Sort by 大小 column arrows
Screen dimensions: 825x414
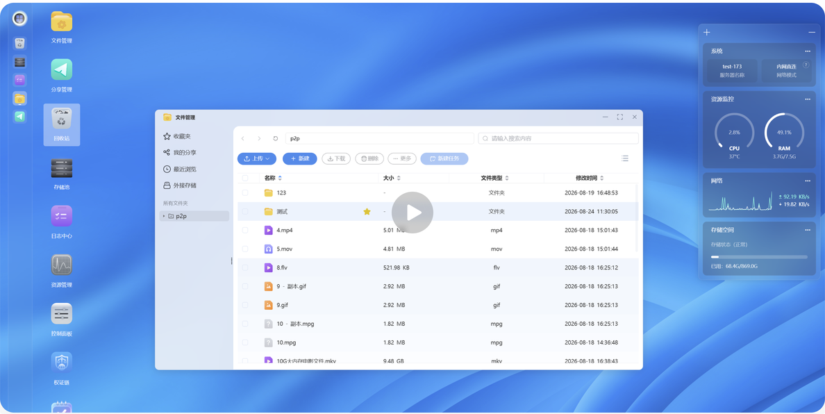399,178
